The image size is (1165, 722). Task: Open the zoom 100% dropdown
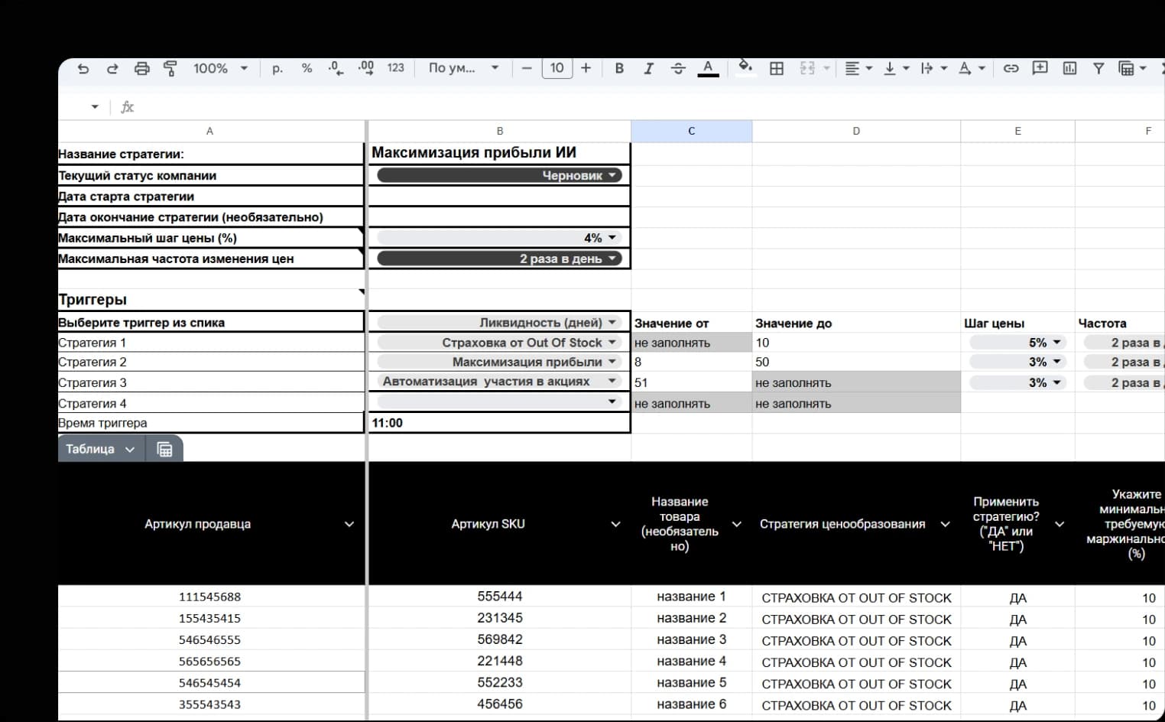tap(220, 68)
